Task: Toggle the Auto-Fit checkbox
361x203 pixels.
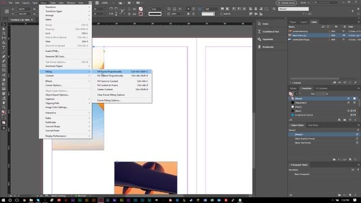Action: tap(221, 14)
